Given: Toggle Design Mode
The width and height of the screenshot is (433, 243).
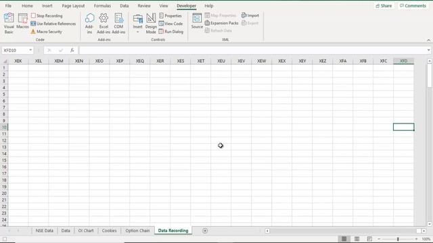Looking at the screenshot, I should [x=151, y=24].
